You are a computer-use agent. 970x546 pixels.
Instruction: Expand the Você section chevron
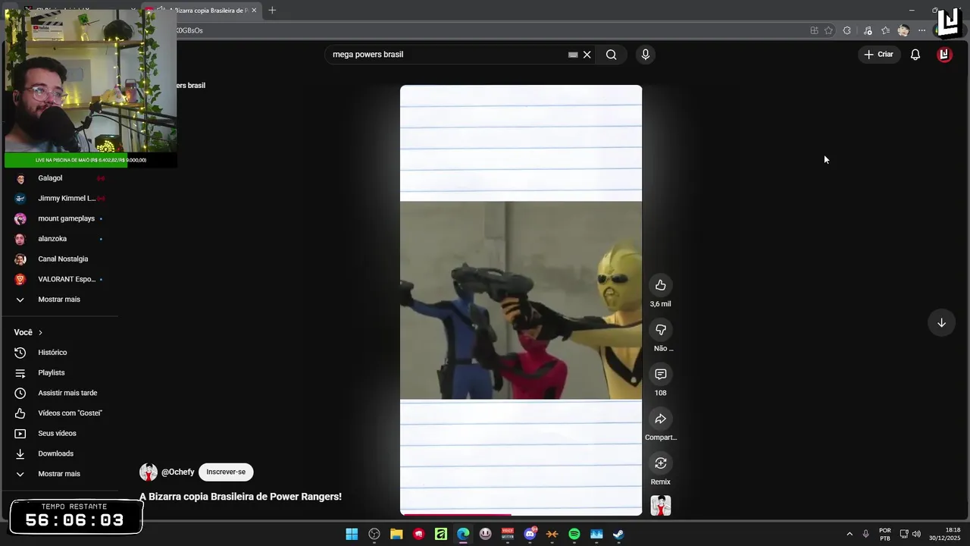click(40, 333)
